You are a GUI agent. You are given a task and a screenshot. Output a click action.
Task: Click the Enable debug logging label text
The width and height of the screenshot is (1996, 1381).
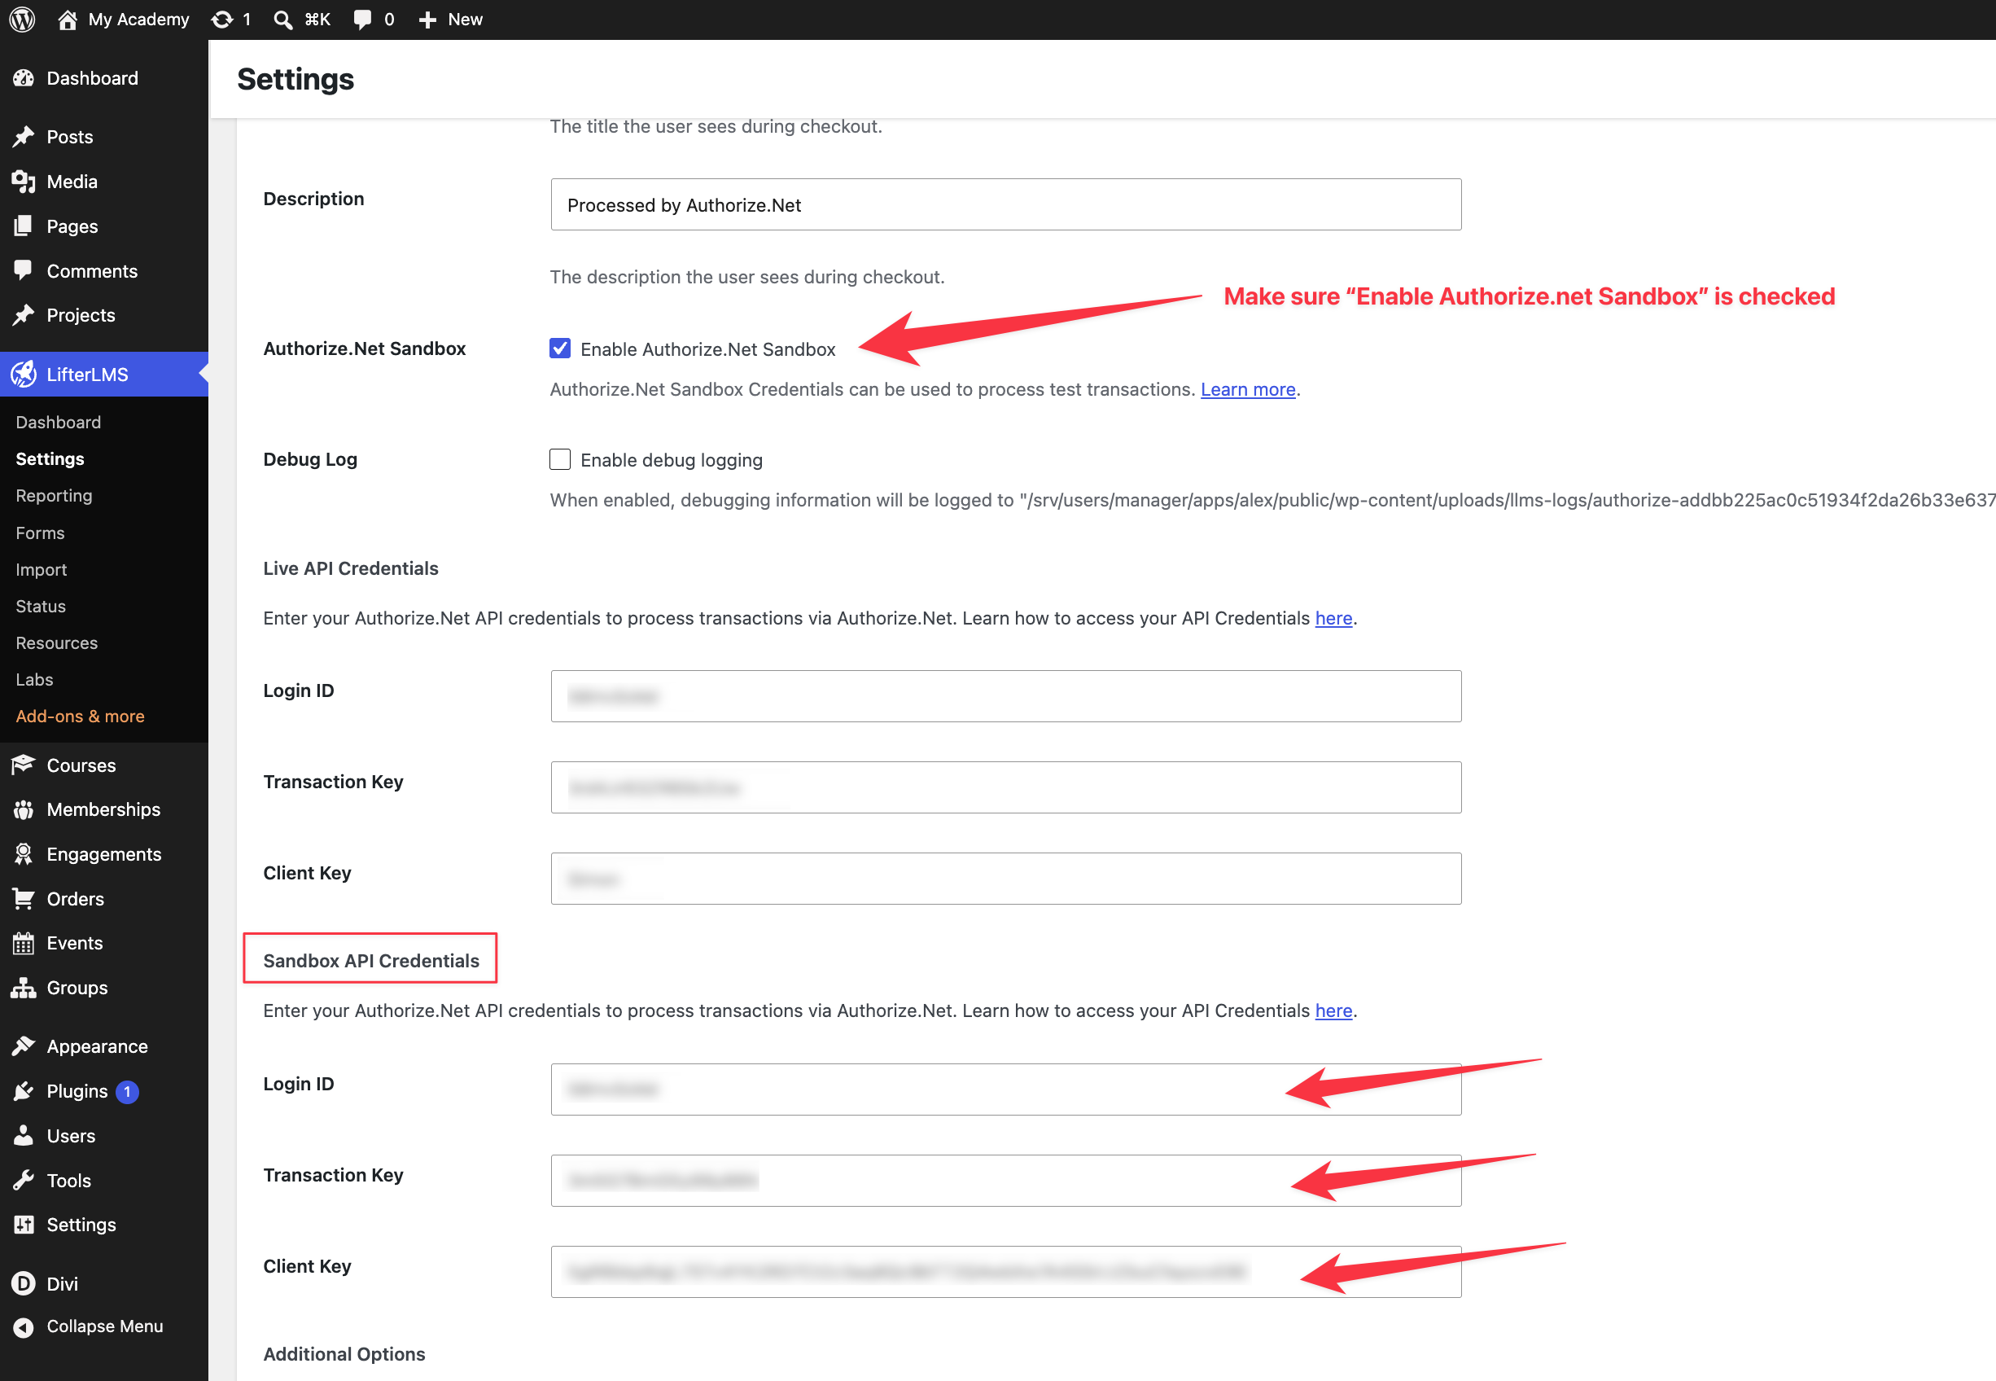click(671, 459)
